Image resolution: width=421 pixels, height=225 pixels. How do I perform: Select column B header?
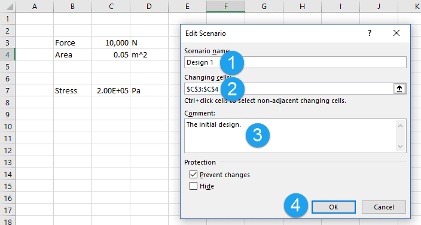[x=72, y=6]
